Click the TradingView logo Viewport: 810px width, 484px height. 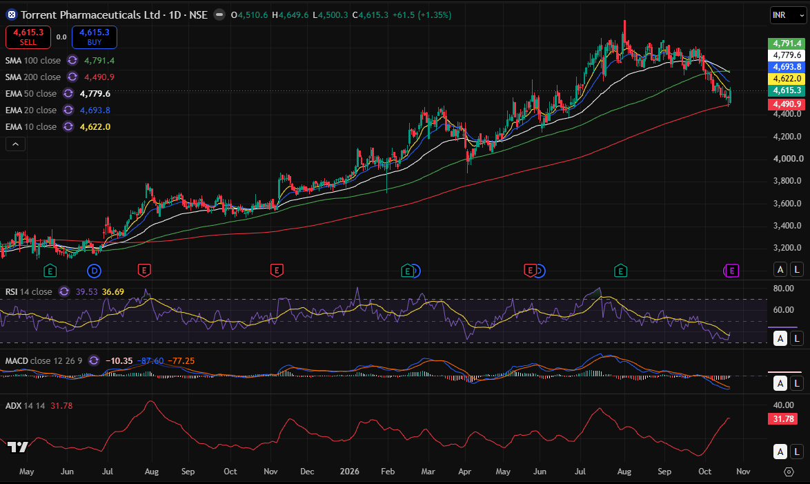coord(17,447)
